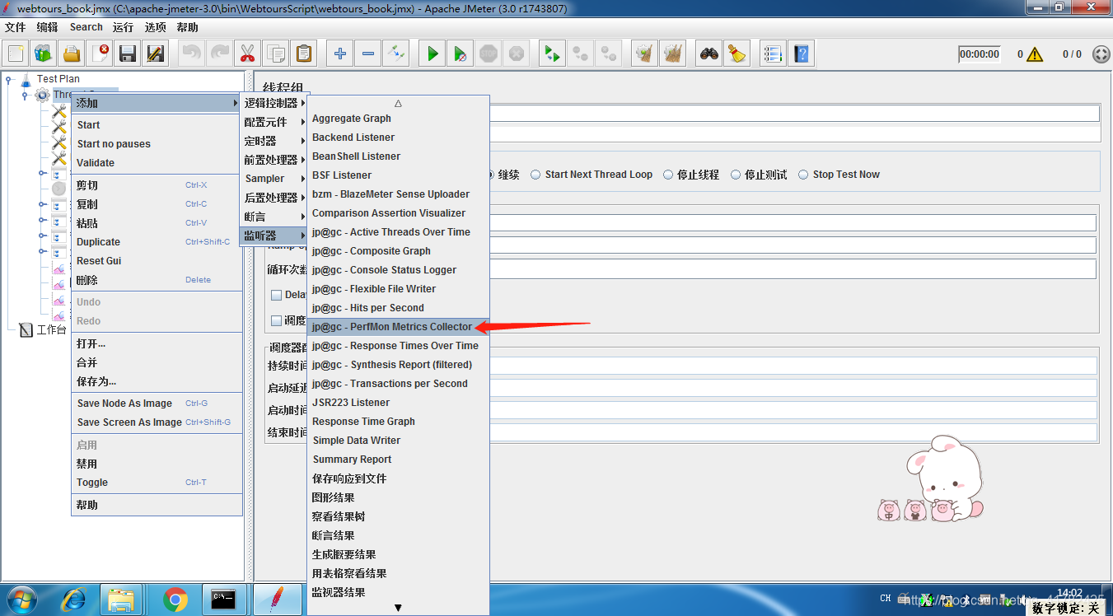Close the test plan with the red X icon

click(100, 54)
